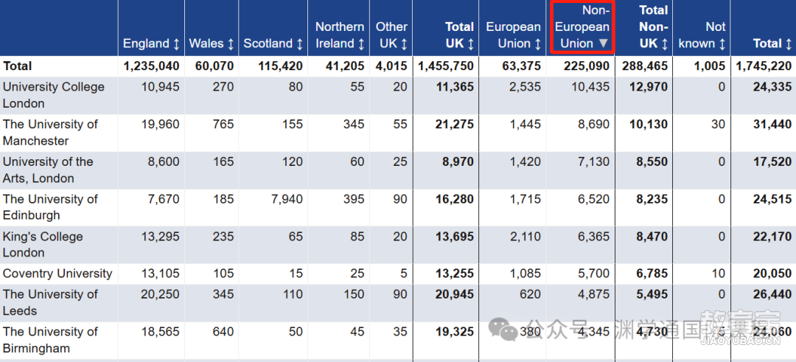
Task: Click Manchester Not known value 30
Action: 718,125
